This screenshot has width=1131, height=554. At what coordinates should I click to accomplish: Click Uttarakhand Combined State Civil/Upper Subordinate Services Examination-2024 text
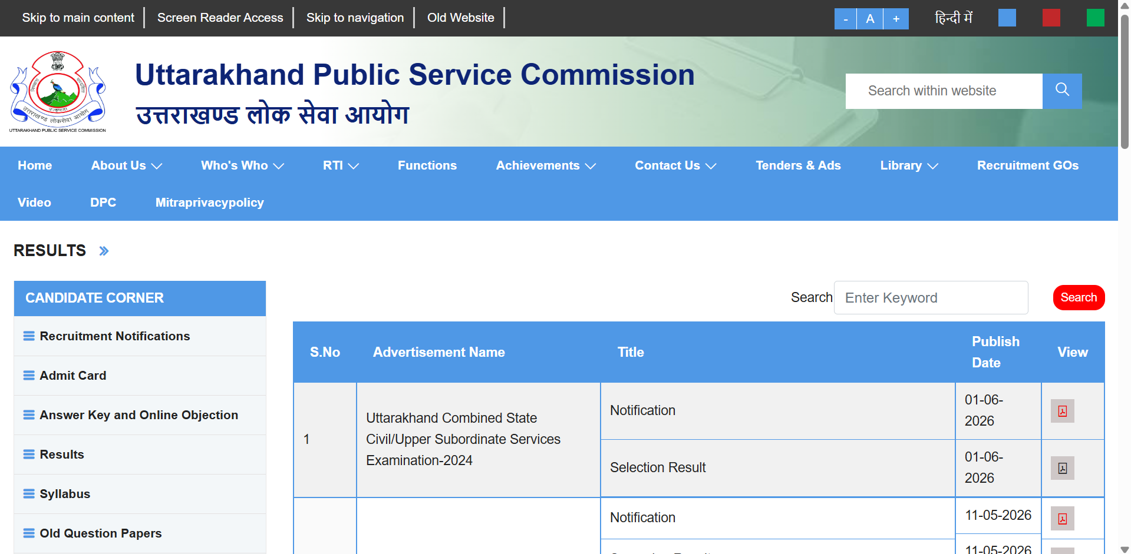(463, 439)
